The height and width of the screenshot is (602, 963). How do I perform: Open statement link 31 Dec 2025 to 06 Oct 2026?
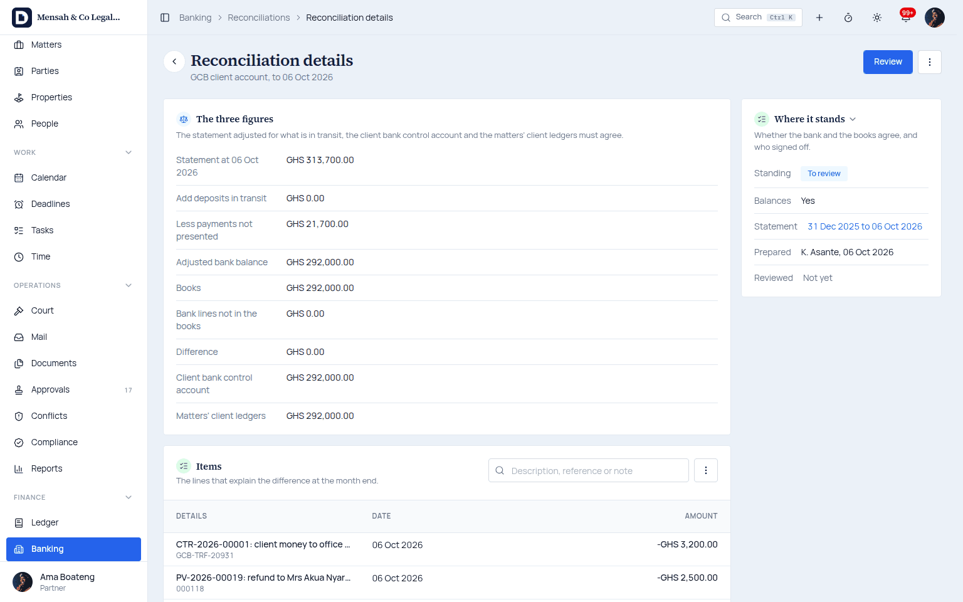pos(865,226)
